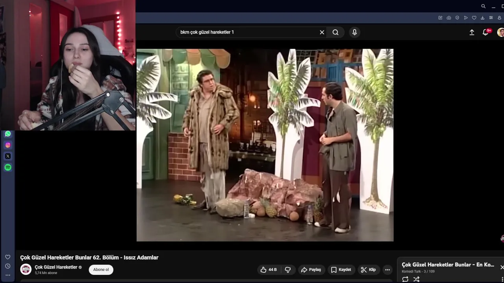Click browser search magnifier in title bar

483,6
